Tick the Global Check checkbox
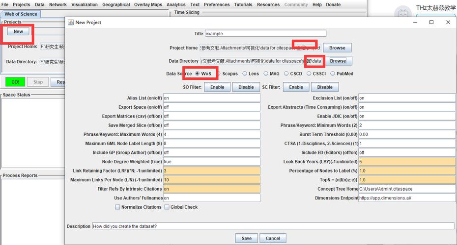Viewport: 457px width, 245px height. (167, 207)
